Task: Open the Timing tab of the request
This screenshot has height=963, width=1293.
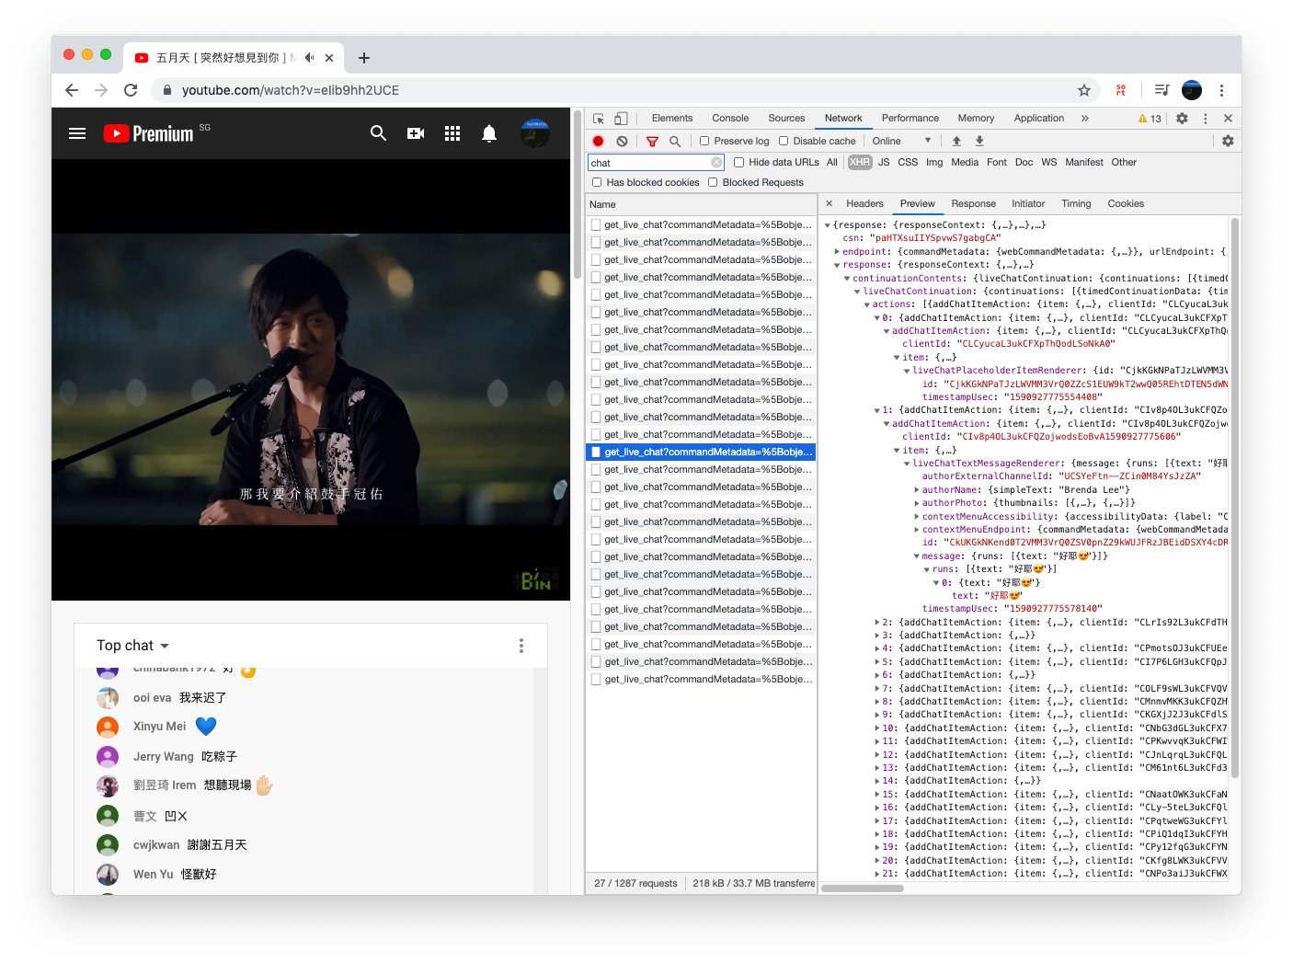Action: tap(1076, 204)
